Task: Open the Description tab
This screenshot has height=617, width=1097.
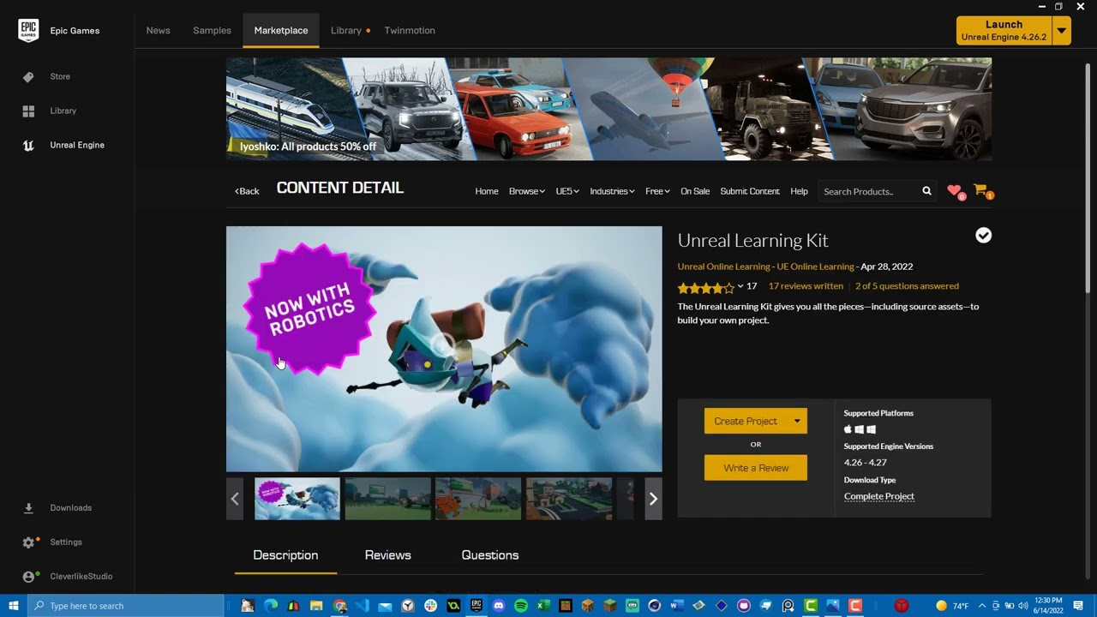Action: pos(285,555)
